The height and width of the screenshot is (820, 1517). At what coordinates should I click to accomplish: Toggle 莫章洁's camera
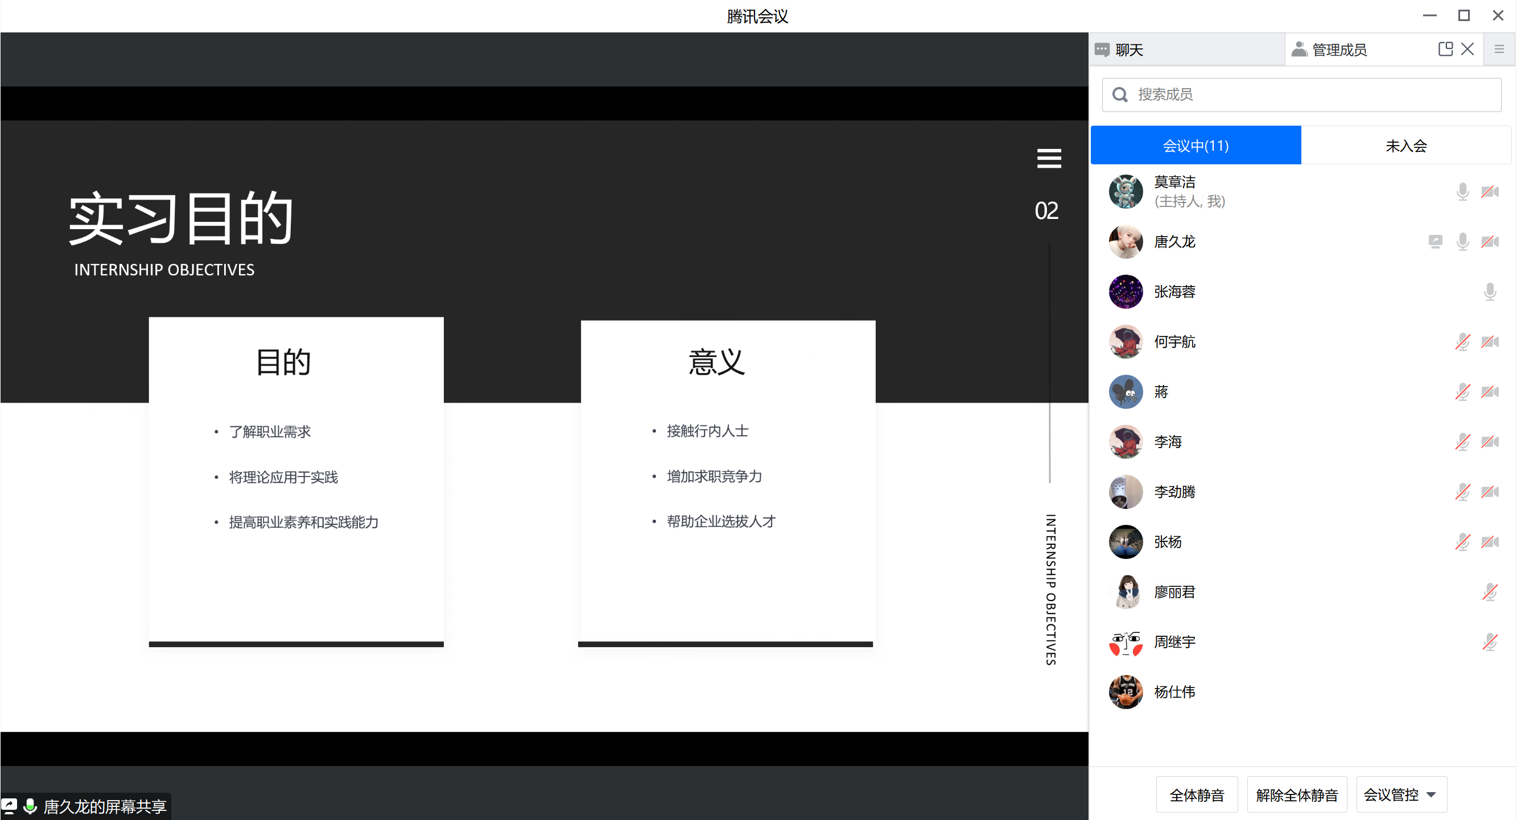click(x=1490, y=191)
